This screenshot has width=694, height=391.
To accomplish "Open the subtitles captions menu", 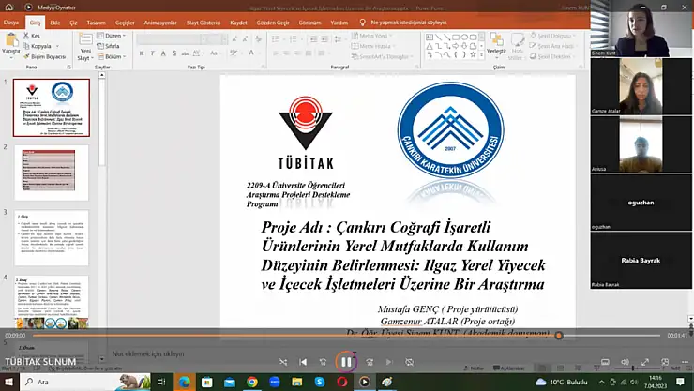I will click(605, 362).
